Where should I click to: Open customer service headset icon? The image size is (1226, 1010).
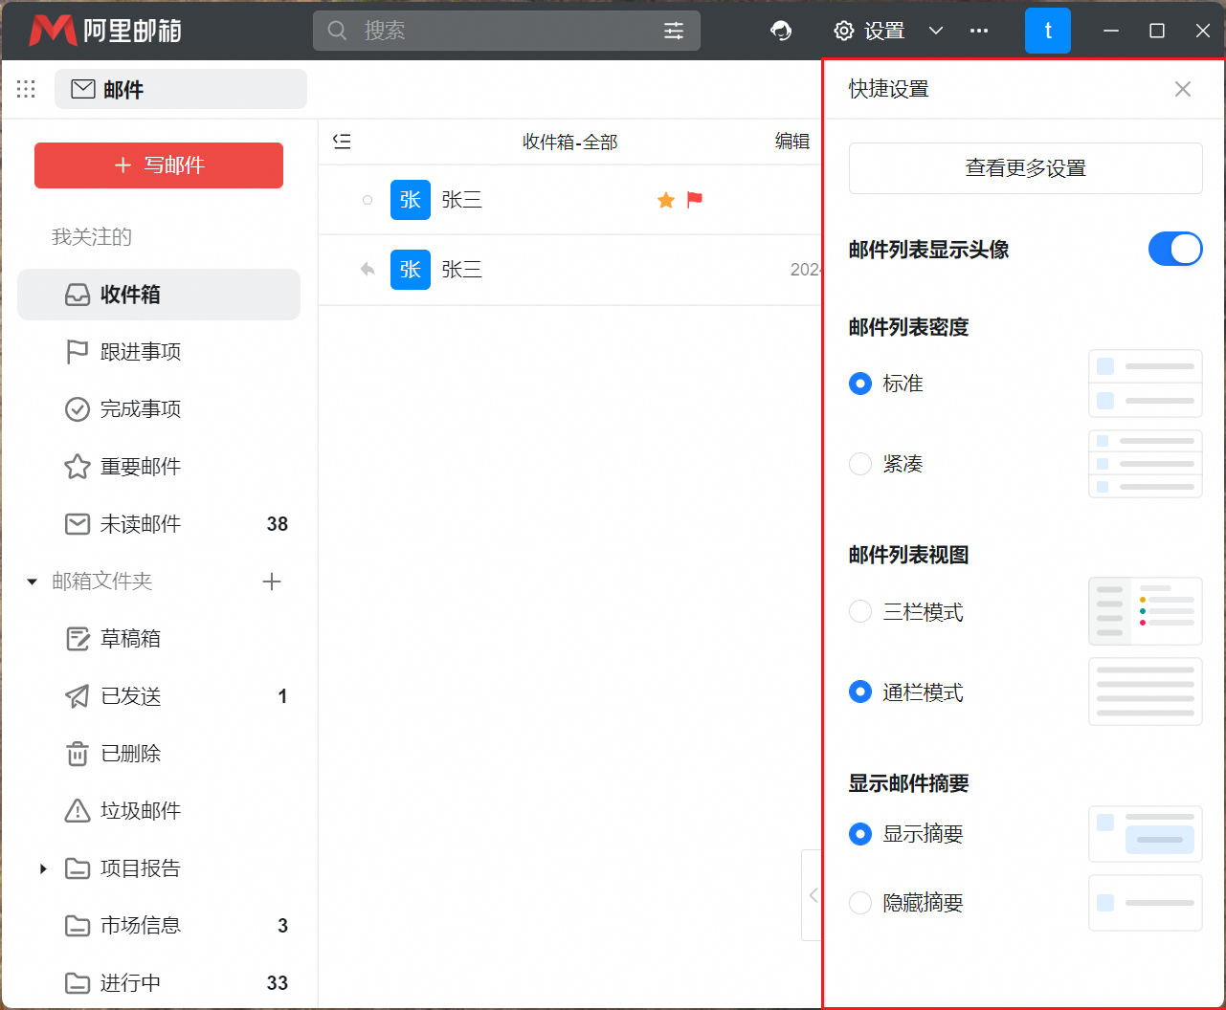click(x=781, y=31)
